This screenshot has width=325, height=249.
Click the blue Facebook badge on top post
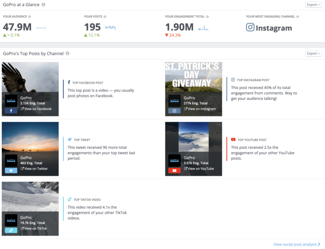tap(11, 111)
